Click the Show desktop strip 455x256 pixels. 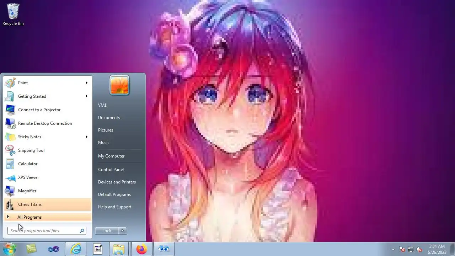(452, 249)
